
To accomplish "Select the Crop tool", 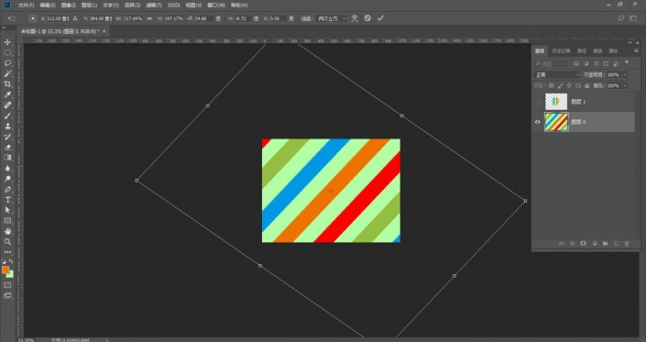I will click(7, 84).
